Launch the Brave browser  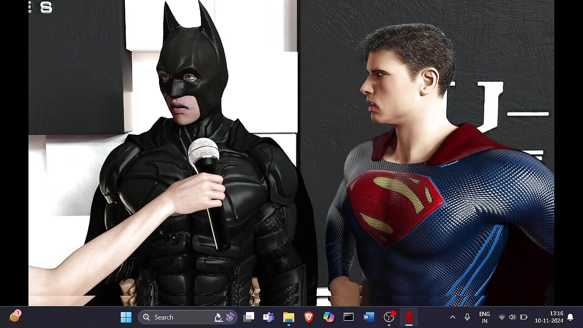(309, 317)
